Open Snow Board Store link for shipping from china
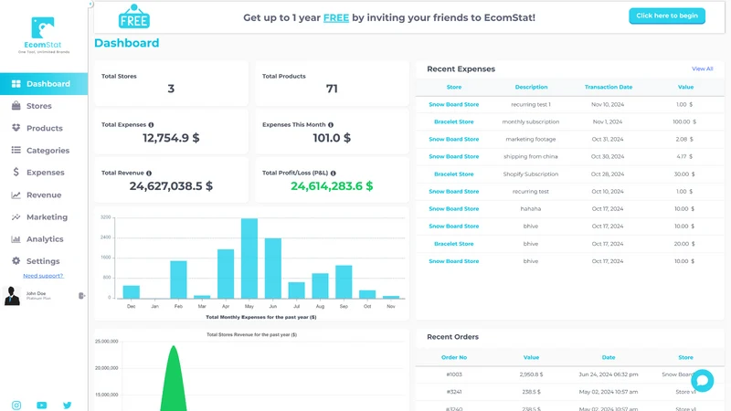 click(x=453, y=156)
